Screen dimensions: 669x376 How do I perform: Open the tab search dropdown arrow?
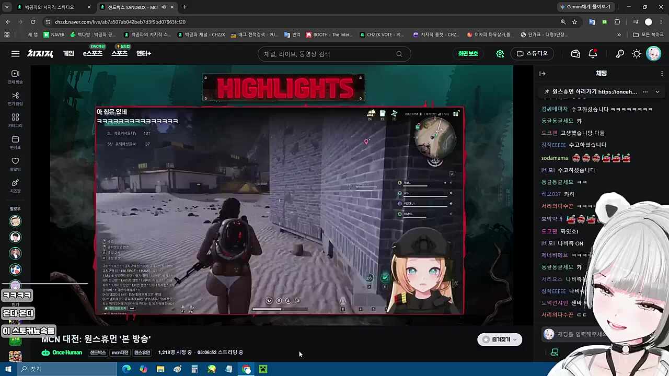[x=7, y=7]
